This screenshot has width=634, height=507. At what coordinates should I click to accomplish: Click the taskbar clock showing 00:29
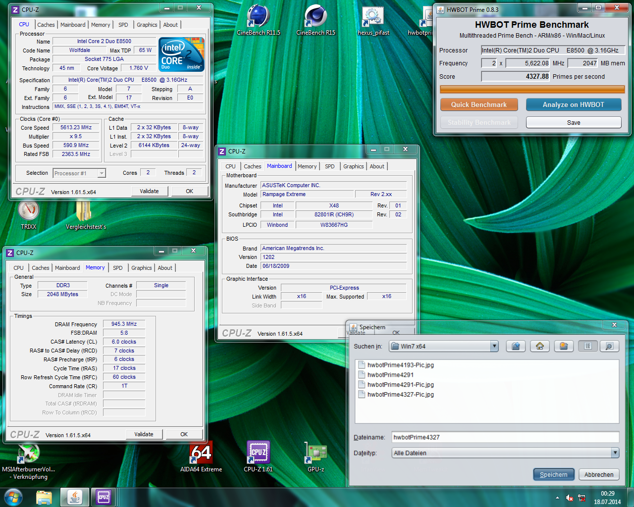click(607, 498)
